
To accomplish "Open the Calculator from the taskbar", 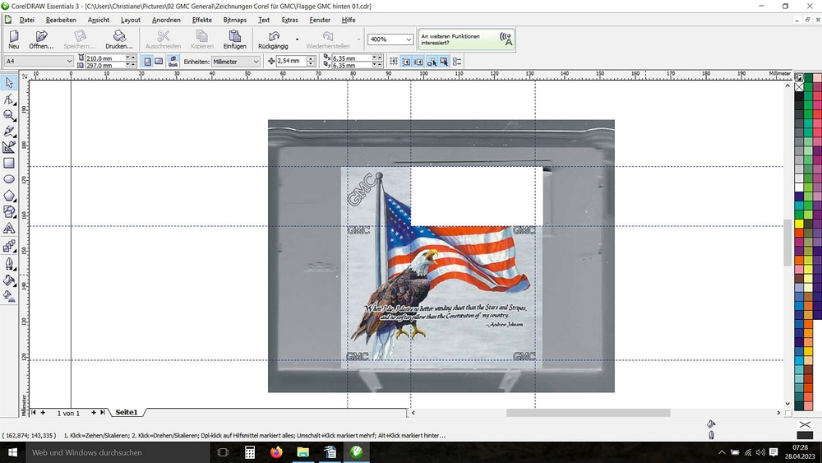I will point(250,452).
